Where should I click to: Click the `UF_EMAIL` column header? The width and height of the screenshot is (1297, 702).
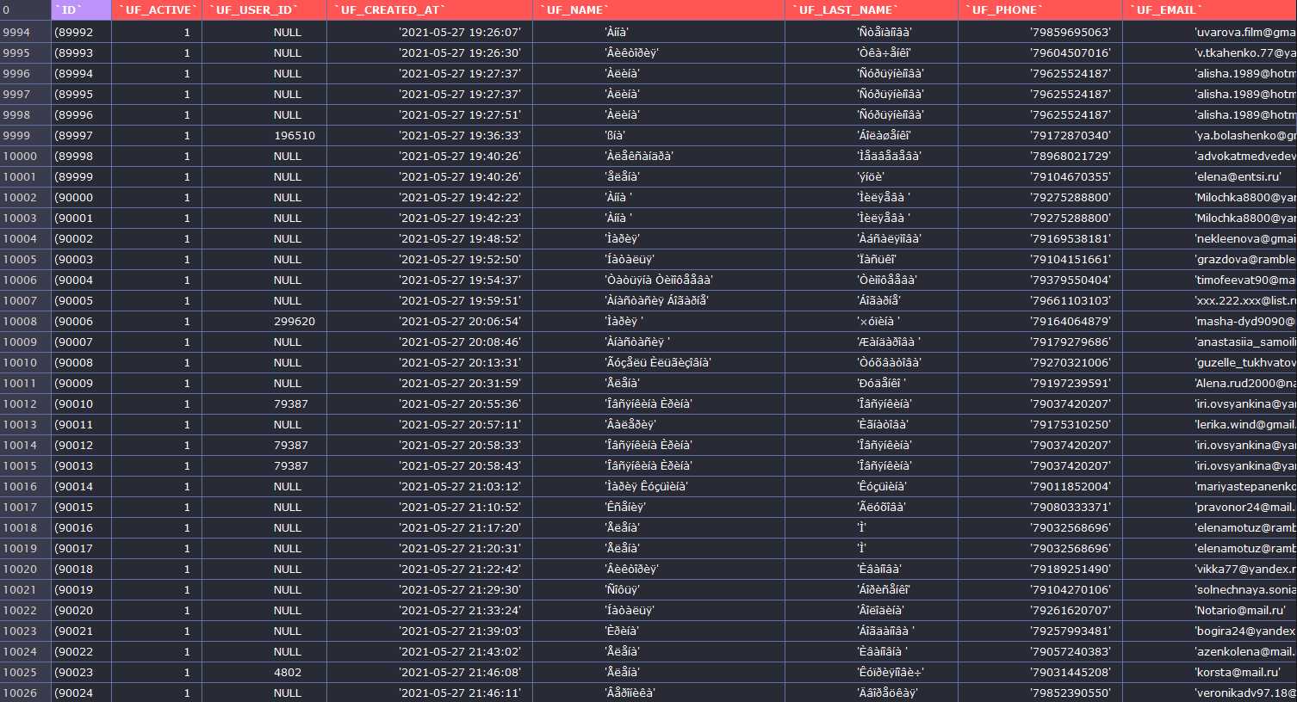coord(1210,10)
